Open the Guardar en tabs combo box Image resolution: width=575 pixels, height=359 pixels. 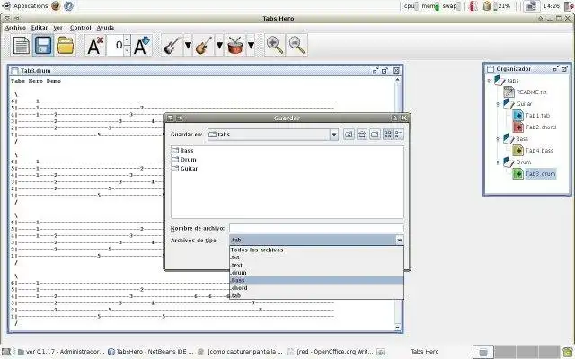click(273, 135)
